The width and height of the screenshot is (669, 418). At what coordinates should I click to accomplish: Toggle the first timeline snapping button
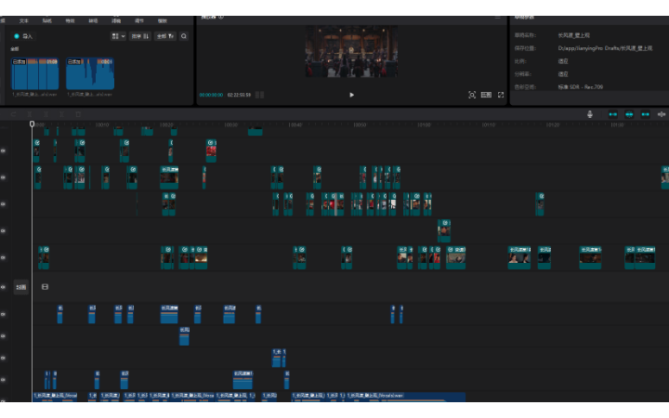click(613, 114)
